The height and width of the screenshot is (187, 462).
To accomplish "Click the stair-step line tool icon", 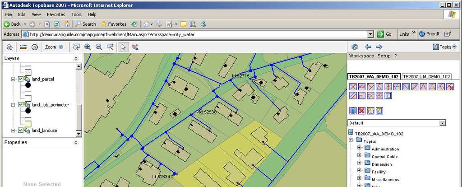I will (x=362, y=96).
